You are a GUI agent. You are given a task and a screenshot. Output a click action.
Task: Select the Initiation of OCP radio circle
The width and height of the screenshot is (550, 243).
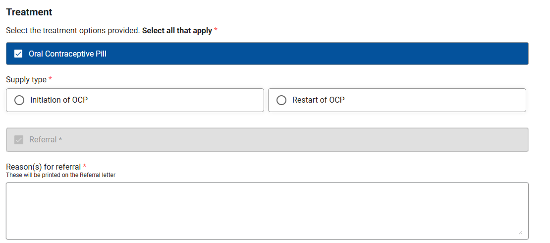(x=19, y=100)
